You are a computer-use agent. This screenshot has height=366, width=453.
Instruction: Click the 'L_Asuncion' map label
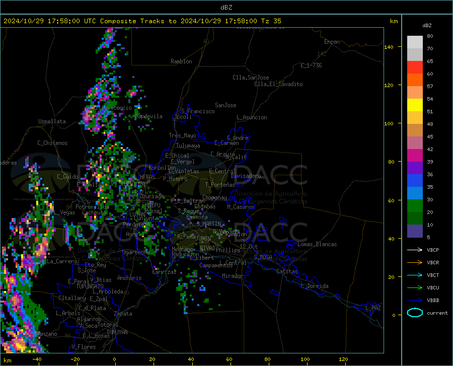pyautogui.click(x=252, y=117)
